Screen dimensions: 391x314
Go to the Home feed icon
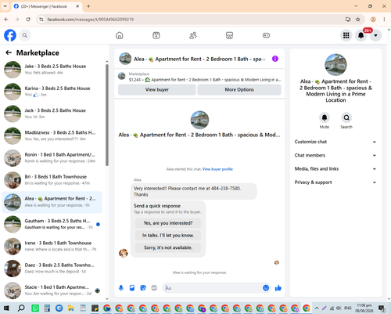click(120, 35)
